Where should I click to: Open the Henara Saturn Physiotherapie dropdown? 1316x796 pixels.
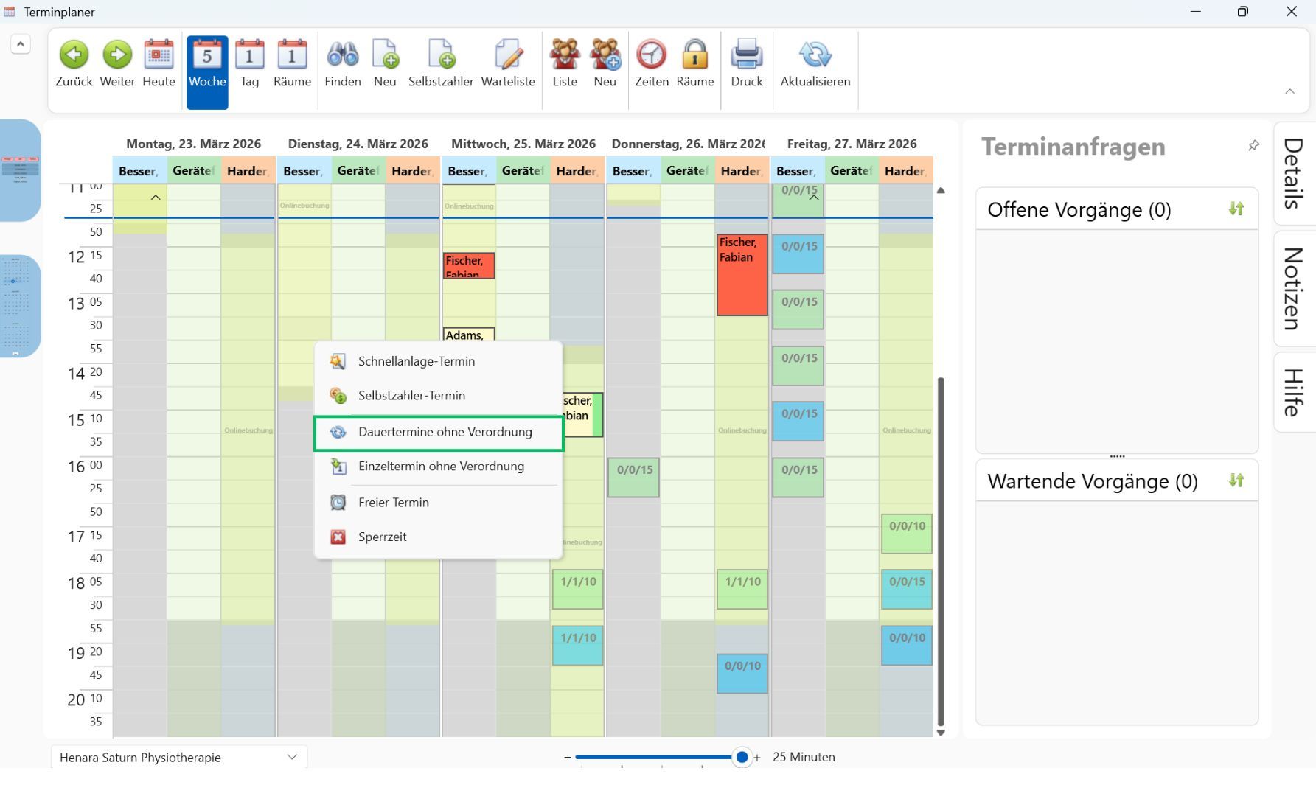tap(179, 757)
